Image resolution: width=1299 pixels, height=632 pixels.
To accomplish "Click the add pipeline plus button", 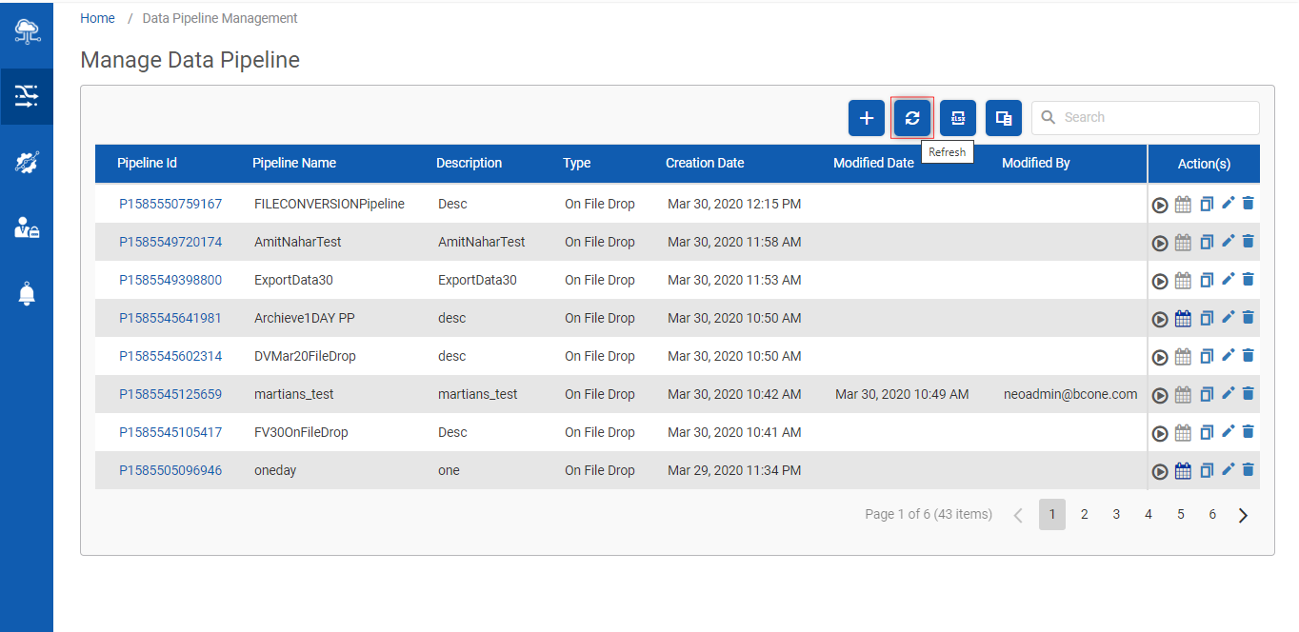I will [x=867, y=118].
